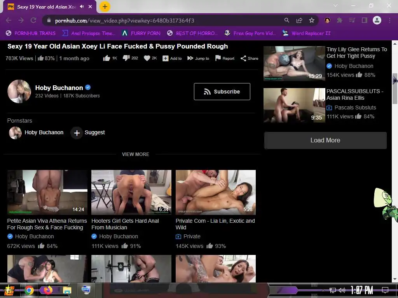Expand details with VIEW MORE
398x298 pixels.
click(x=136, y=154)
